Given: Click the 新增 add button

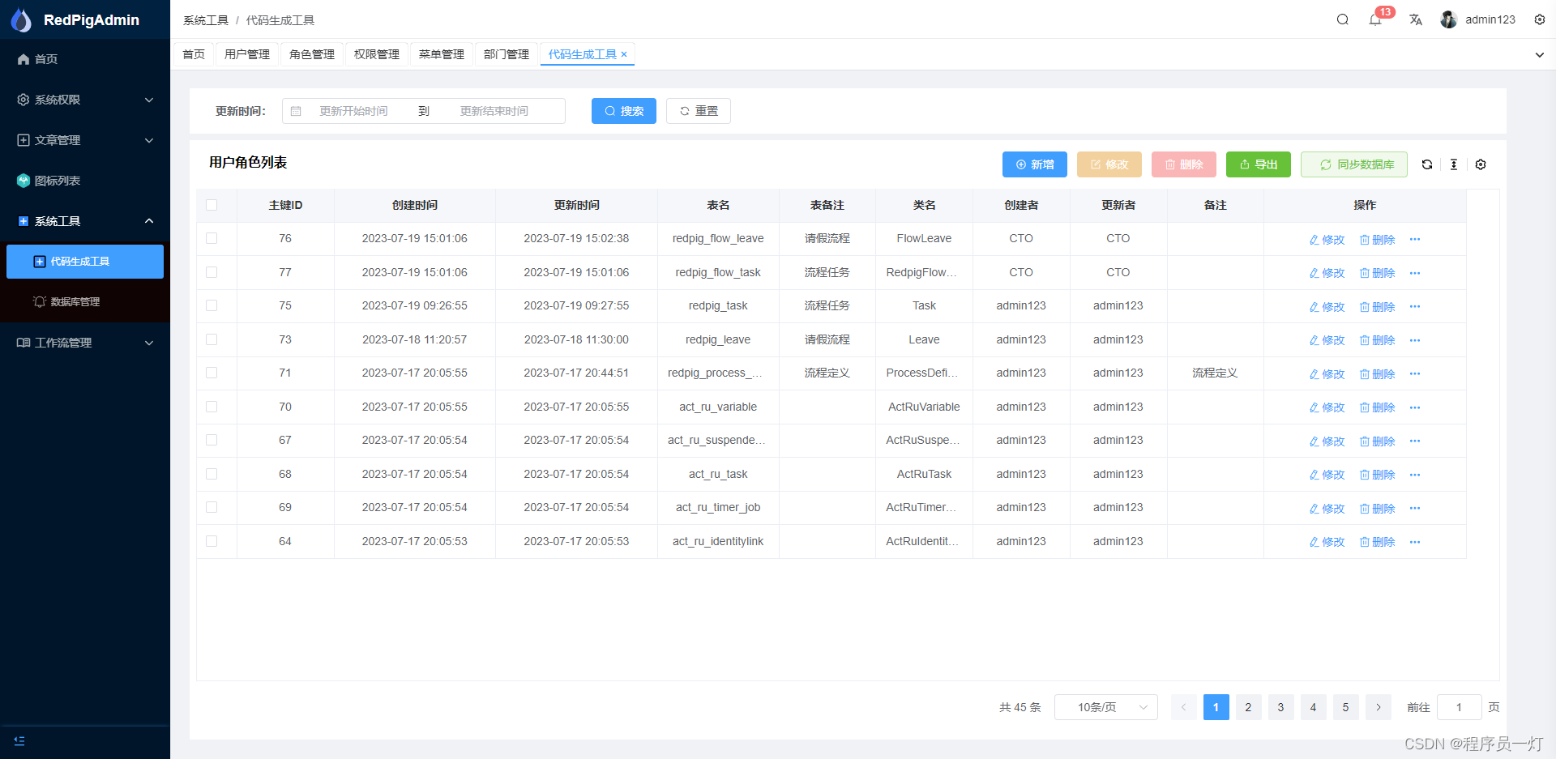Looking at the screenshot, I should point(1035,164).
